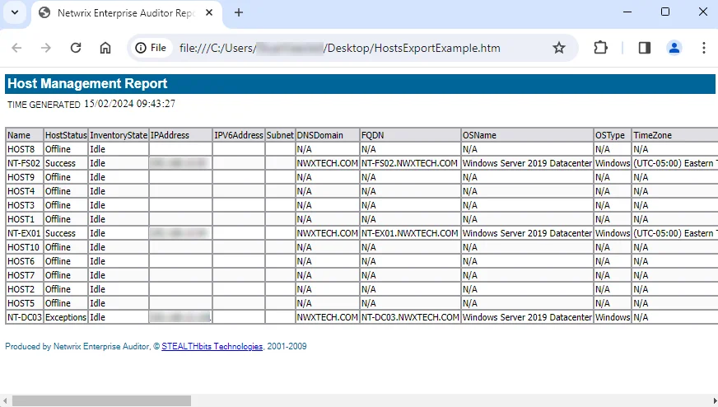
Task: Select the HOST7 name cell
Action: [25, 275]
